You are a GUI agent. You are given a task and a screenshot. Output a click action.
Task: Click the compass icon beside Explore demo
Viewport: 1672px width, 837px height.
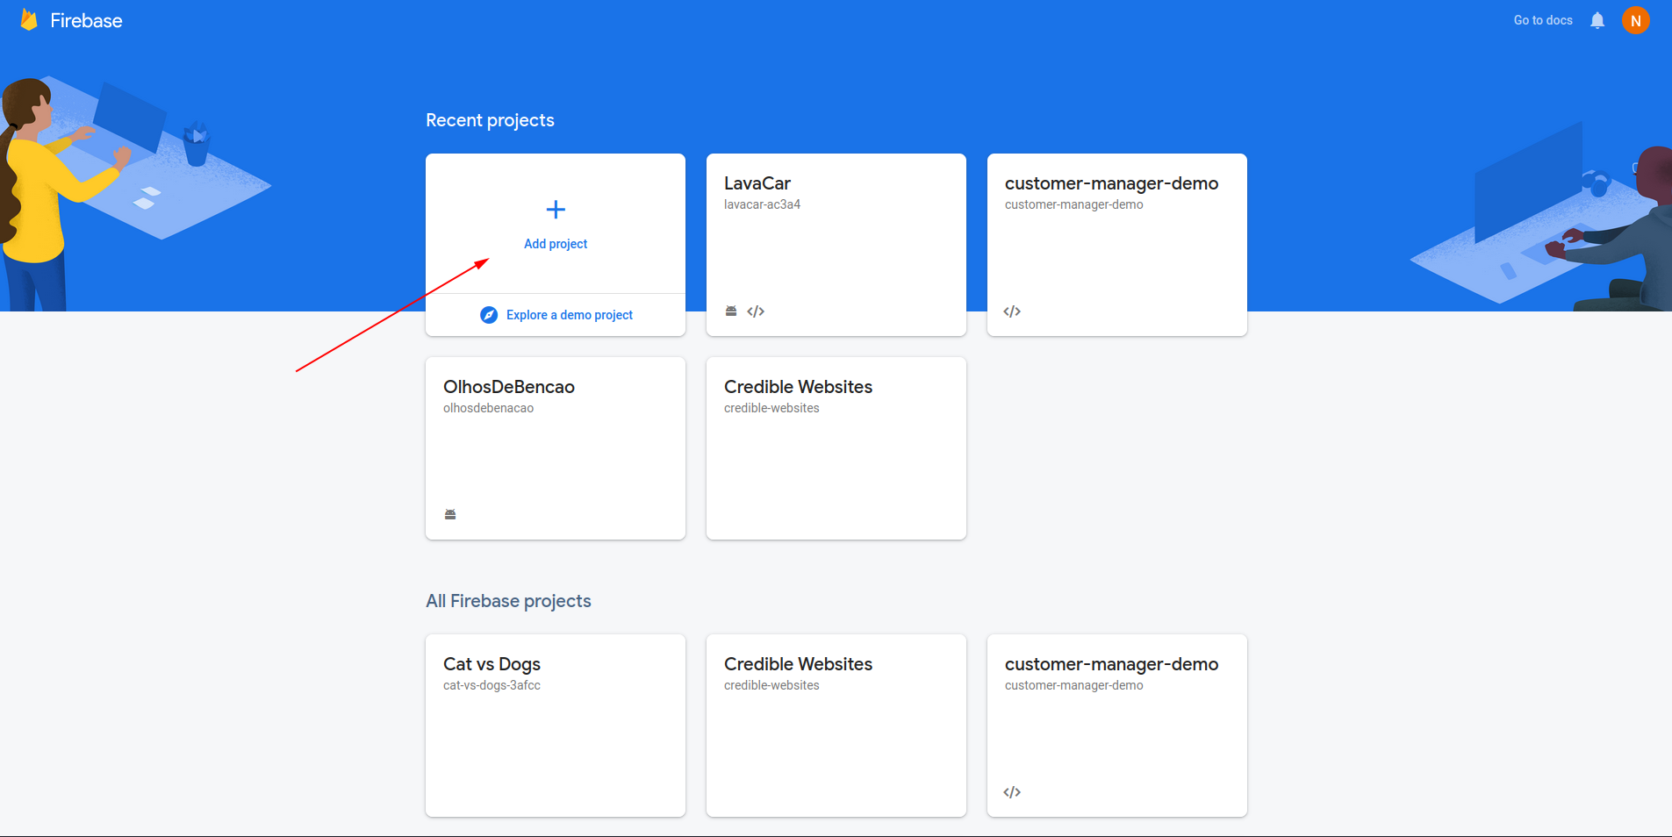tap(489, 315)
